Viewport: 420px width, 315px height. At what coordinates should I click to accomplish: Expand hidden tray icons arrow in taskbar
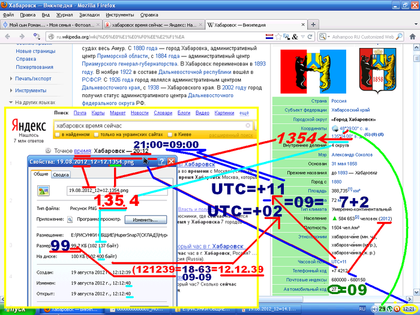tap(374, 309)
